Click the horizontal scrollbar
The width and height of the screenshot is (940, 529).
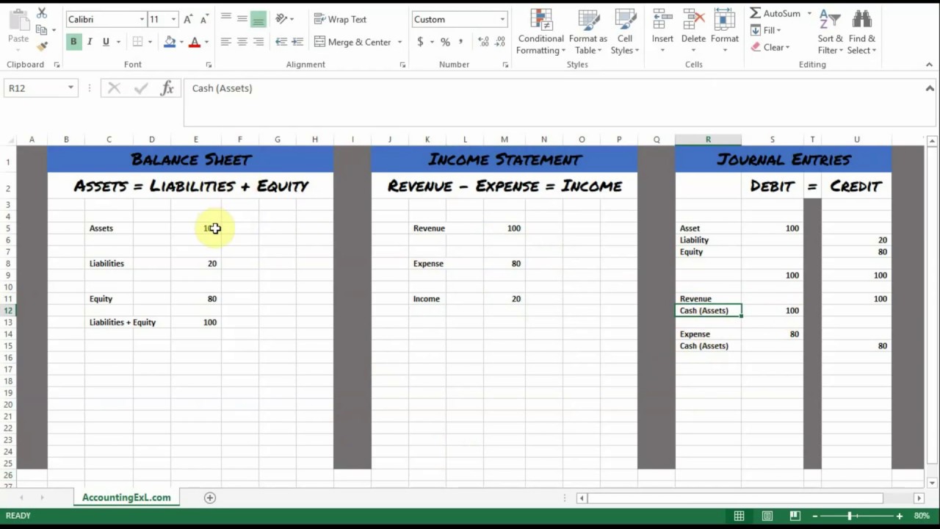pyautogui.click(x=735, y=497)
